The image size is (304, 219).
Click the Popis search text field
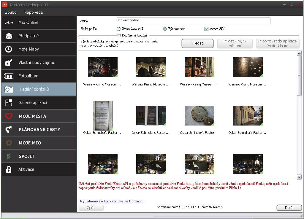click(194, 20)
